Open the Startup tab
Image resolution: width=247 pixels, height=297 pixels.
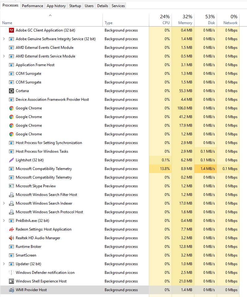point(75,6)
